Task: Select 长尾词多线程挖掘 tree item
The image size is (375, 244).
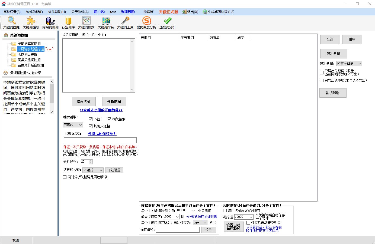Action: tap(31, 49)
